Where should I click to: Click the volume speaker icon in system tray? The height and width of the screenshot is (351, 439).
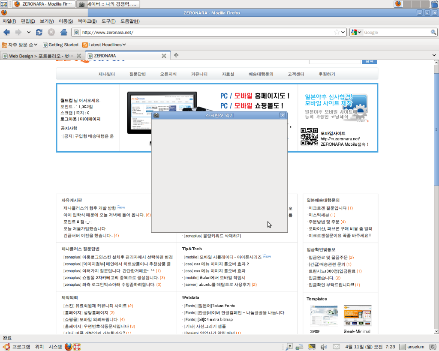click(324, 347)
